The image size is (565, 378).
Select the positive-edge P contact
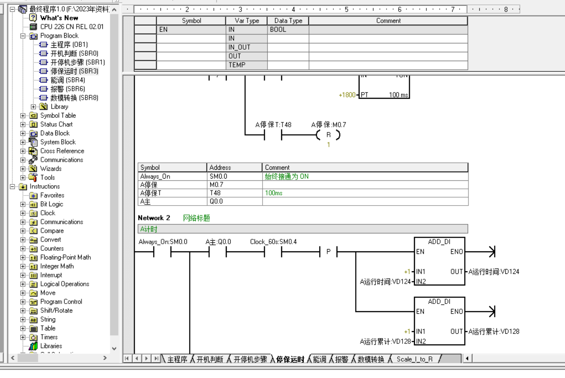(x=328, y=253)
